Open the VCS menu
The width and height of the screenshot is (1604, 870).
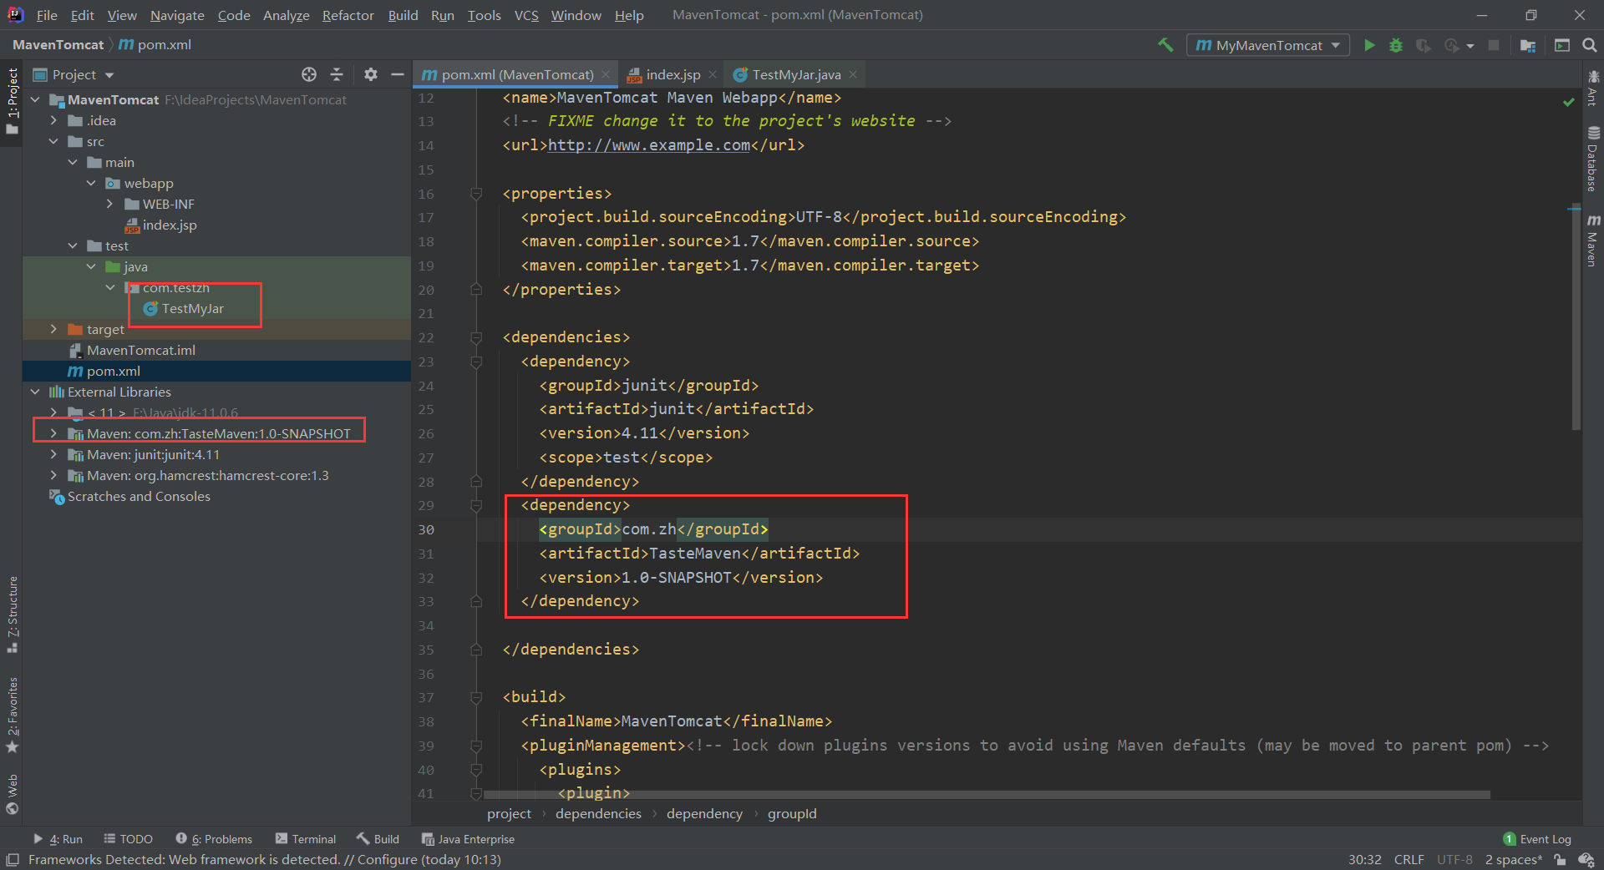click(x=526, y=15)
